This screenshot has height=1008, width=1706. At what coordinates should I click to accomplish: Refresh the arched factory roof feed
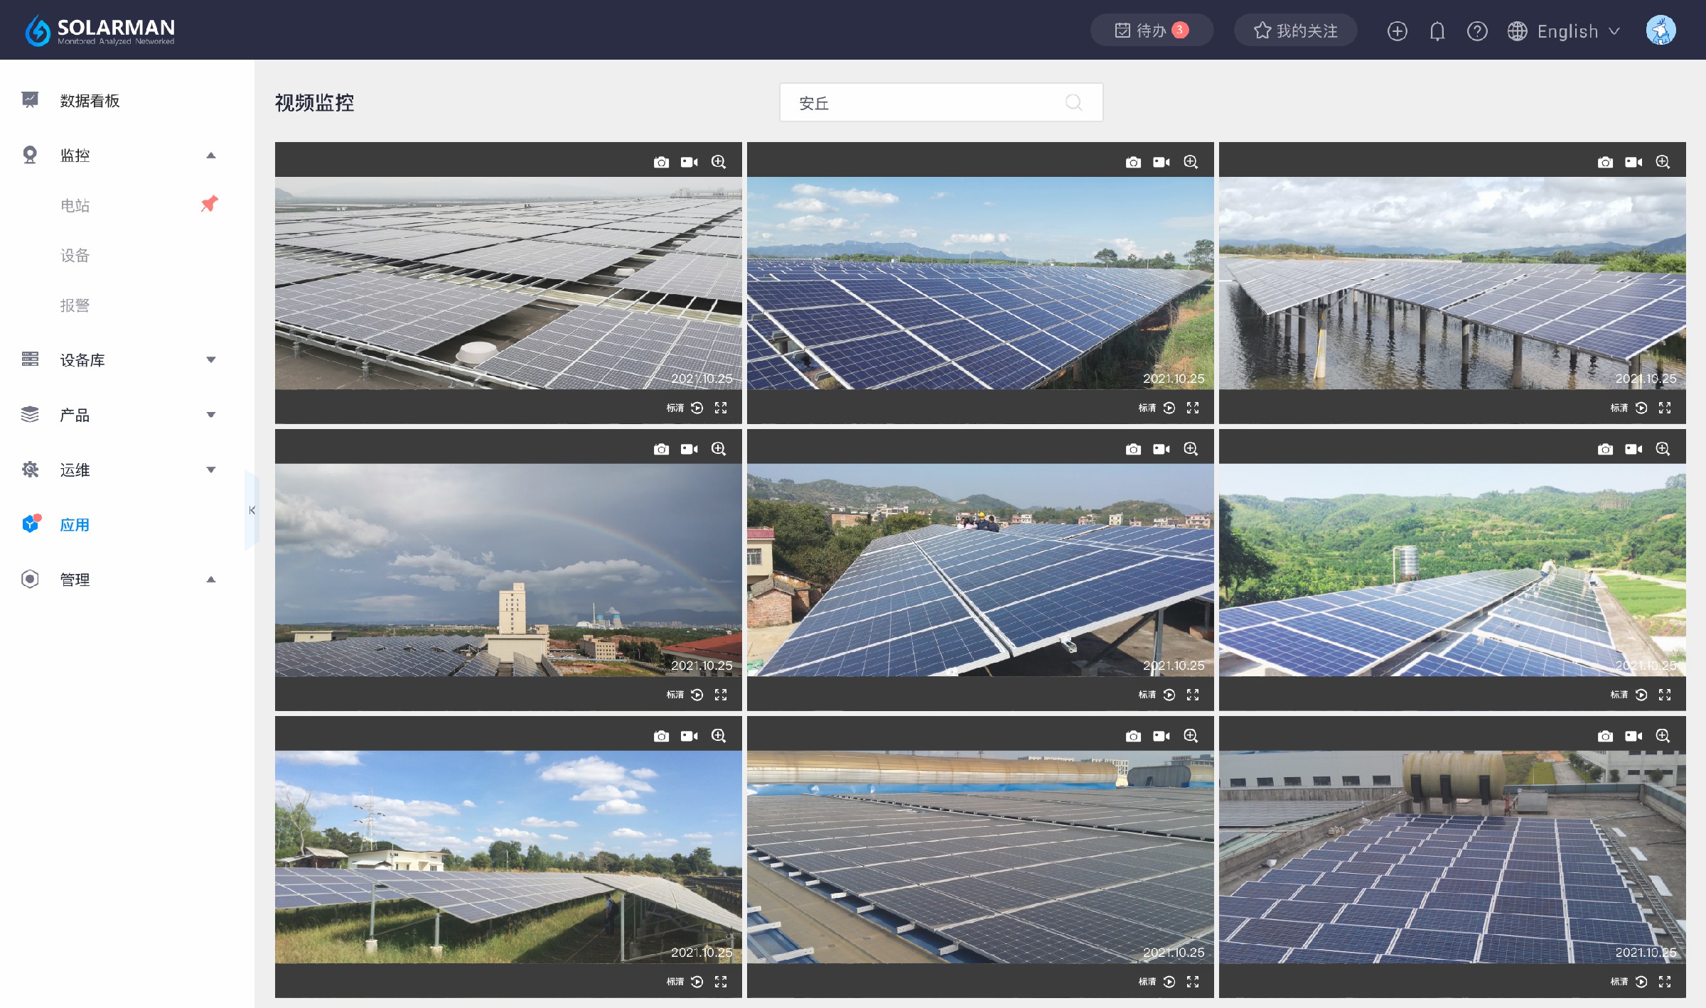pyautogui.click(x=1169, y=982)
